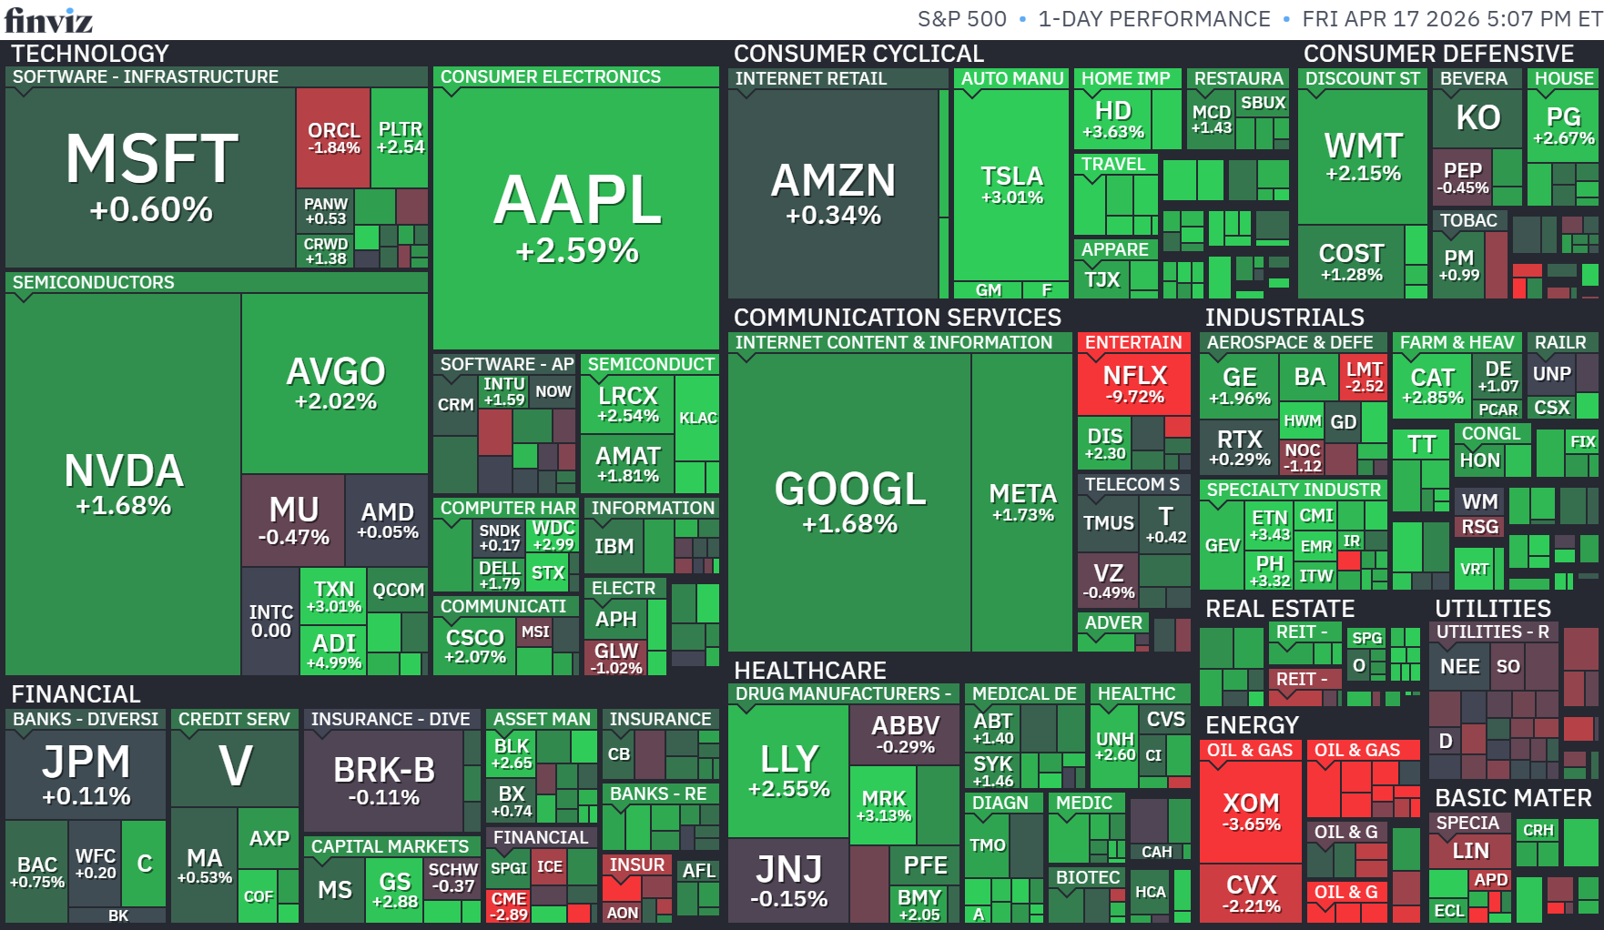
Task: Select the AMZN internet retail tile
Action: [x=833, y=193]
